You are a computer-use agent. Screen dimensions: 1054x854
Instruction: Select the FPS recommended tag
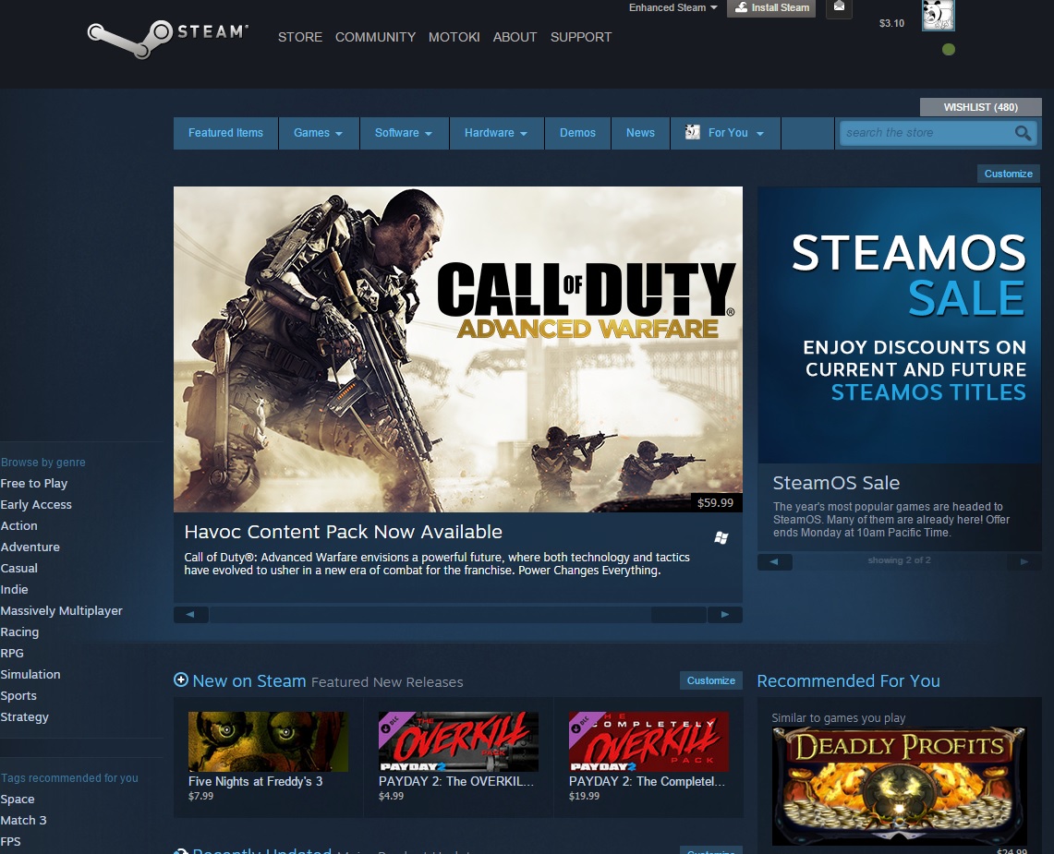pyautogui.click(x=11, y=841)
